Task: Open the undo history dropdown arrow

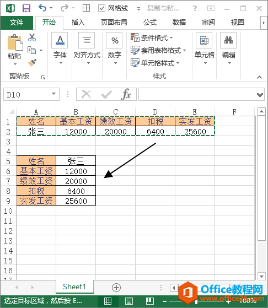Action: coord(51,8)
